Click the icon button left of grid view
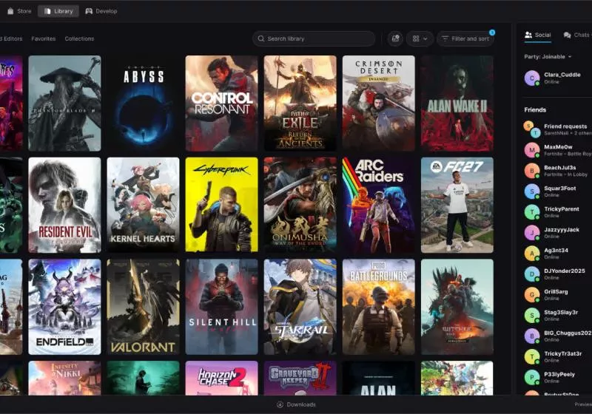Viewport: 592px width, 414px height. tap(395, 38)
